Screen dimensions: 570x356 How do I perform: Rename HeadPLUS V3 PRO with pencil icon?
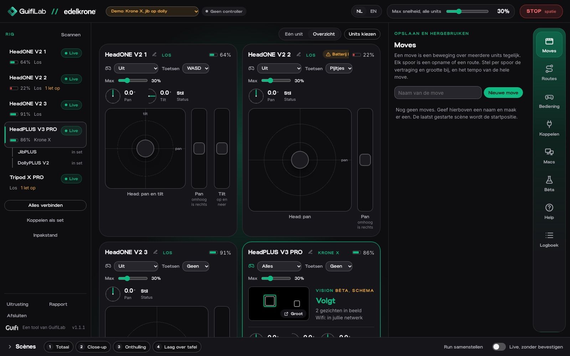click(310, 252)
